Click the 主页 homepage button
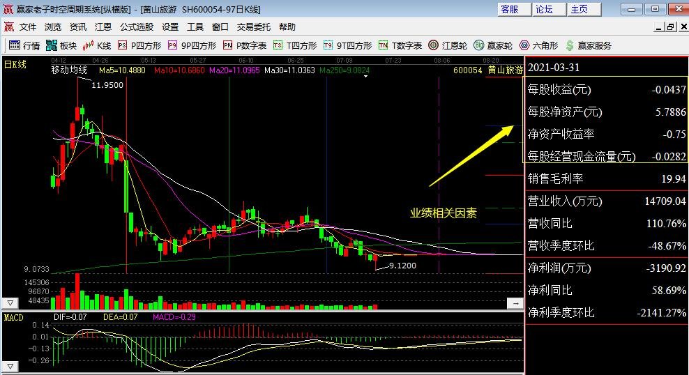Image resolution: width=689 pixels, height=375 pixels. tap(584, 9)
